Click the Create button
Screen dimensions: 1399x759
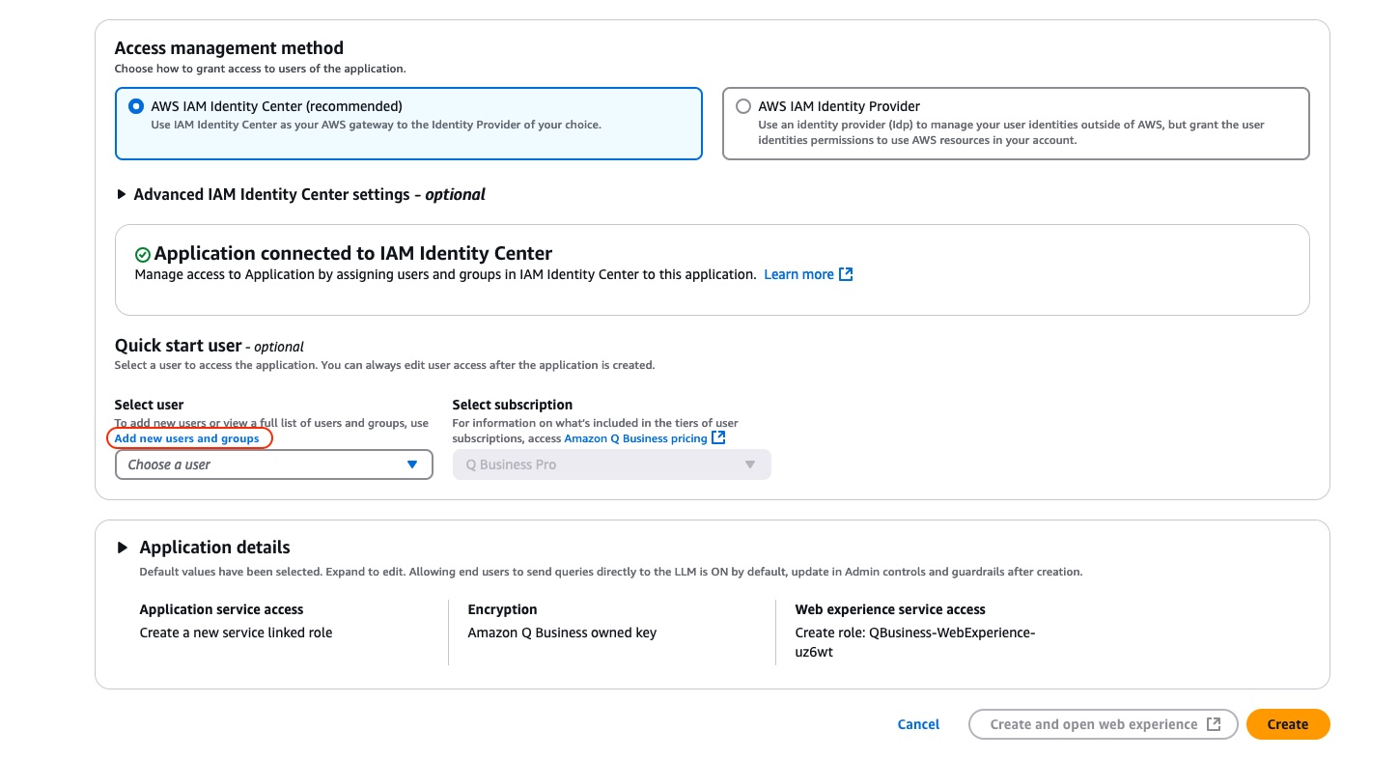click(x=1287, y=723)
